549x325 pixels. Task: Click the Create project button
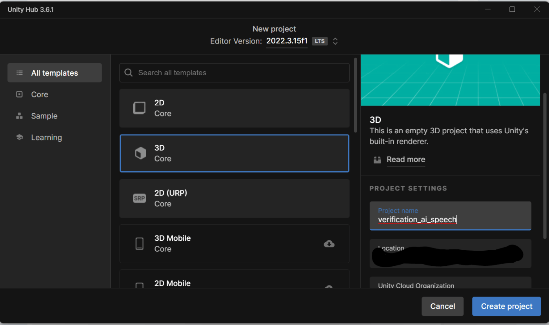point(507,306)
